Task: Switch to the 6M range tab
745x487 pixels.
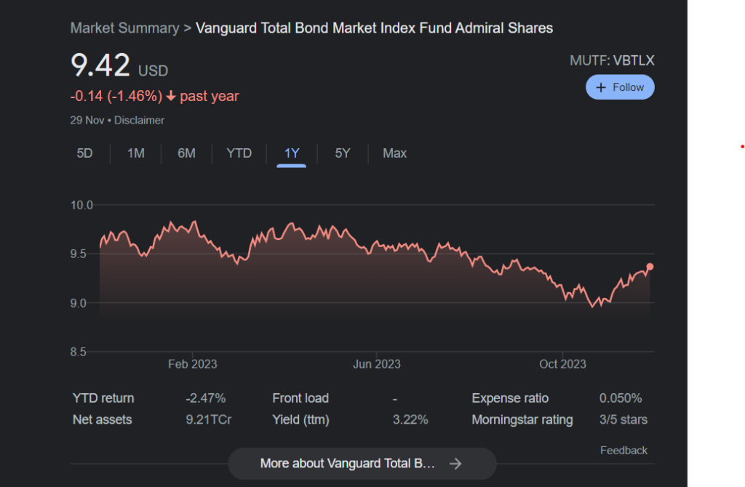Action: (186, 153)
